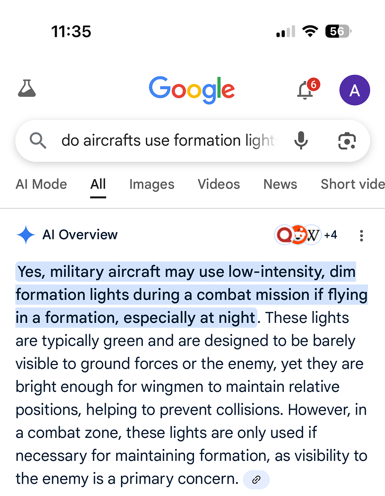Viewport: 385px width, 496px height.
Task: Tap the magnifying glass search icon
Action: [38, 141]
